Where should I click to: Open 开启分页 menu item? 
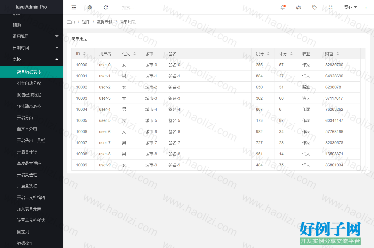coord(31,118)
